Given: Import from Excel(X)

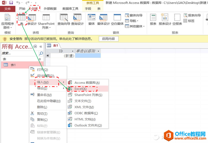Looking at the screenshot, I should pos(88,89).
